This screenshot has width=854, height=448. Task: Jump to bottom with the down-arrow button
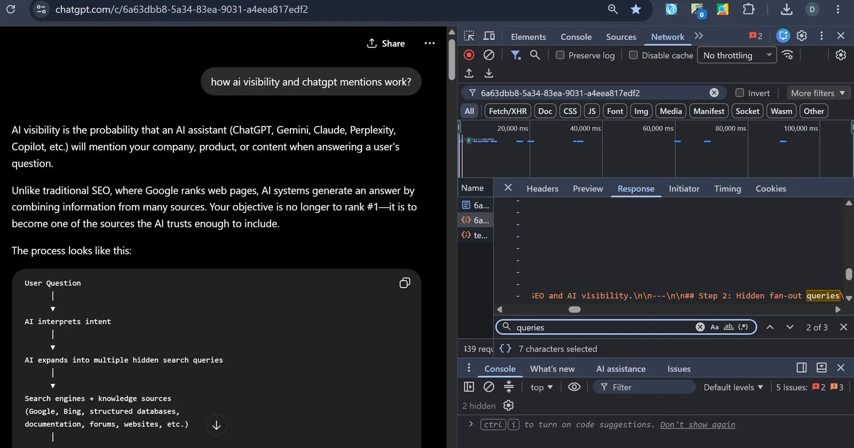pyautogui.click(x=216, y=425)
